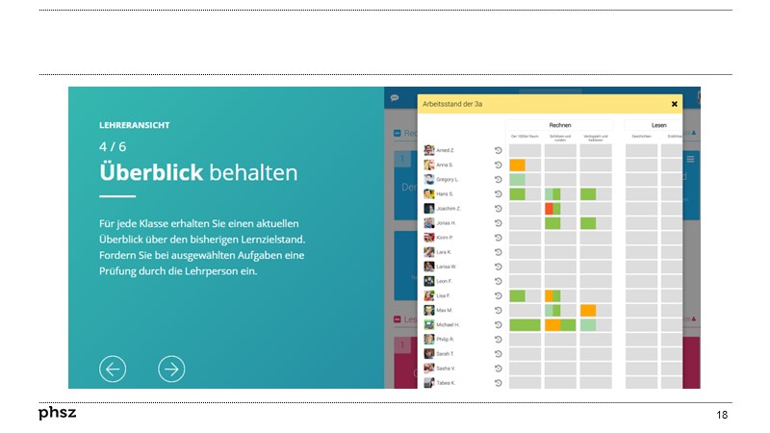770x433 pixels.
Task: Click history icon for Philip R.
Action: [498, 340]
